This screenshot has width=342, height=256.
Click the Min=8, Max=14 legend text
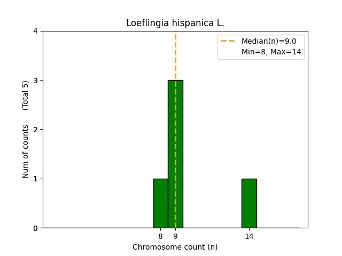click(271, 52)
